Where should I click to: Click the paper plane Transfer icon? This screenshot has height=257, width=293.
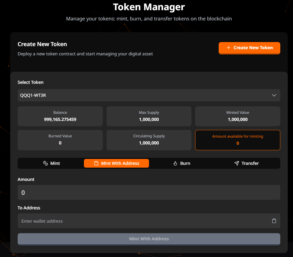(x=237, y=163)
